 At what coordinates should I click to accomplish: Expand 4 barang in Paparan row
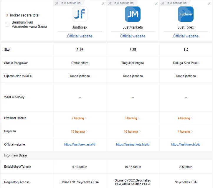click(185, 131)
